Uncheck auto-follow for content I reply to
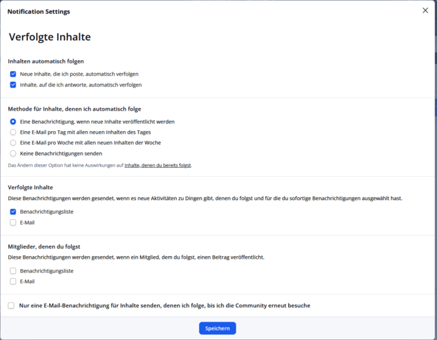 click(x=13, y=85)
